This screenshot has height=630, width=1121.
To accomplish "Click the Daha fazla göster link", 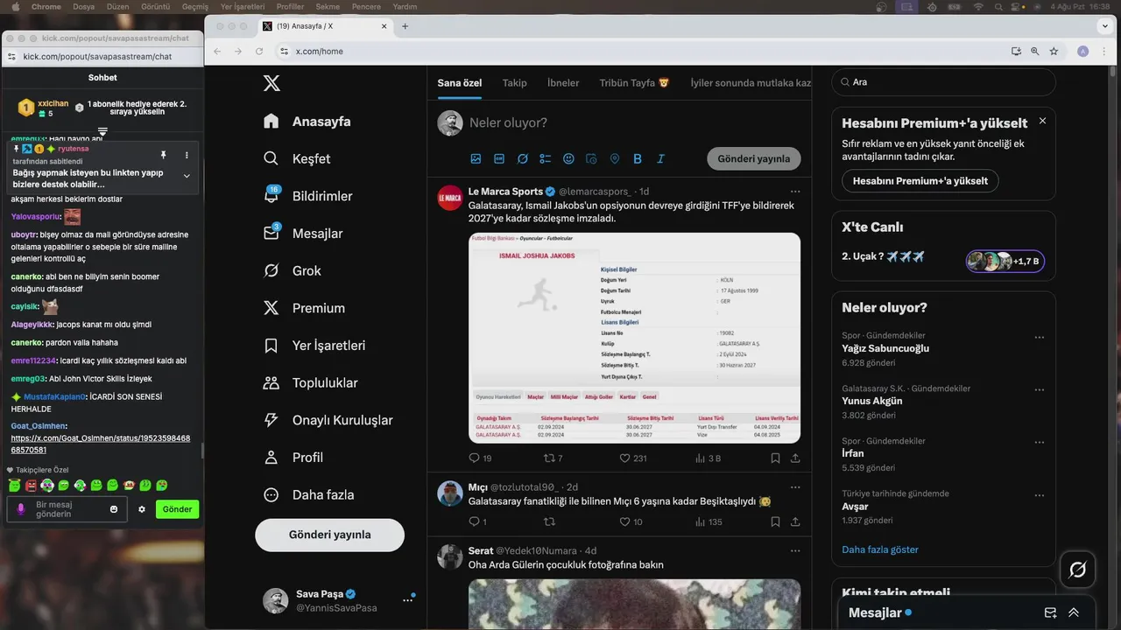I will coord(880,549).
